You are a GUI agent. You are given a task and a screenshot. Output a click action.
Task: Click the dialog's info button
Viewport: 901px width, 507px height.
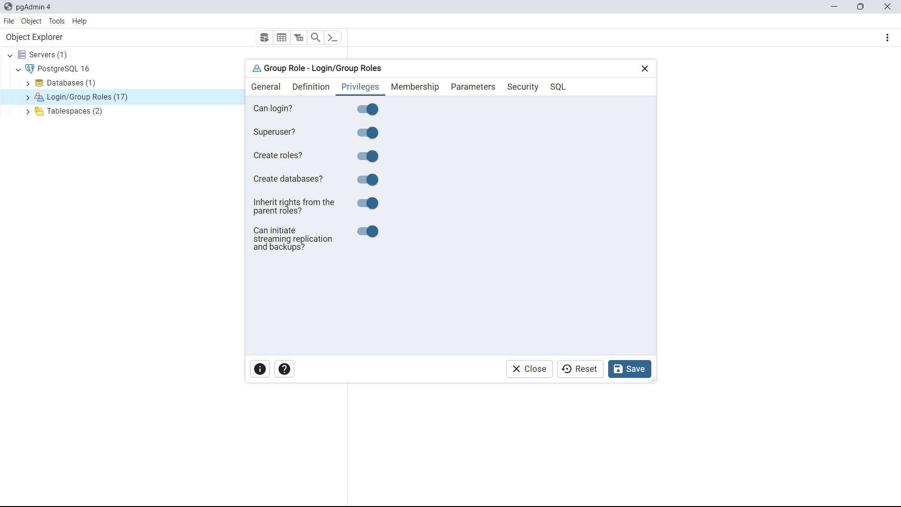click(260, 369)
